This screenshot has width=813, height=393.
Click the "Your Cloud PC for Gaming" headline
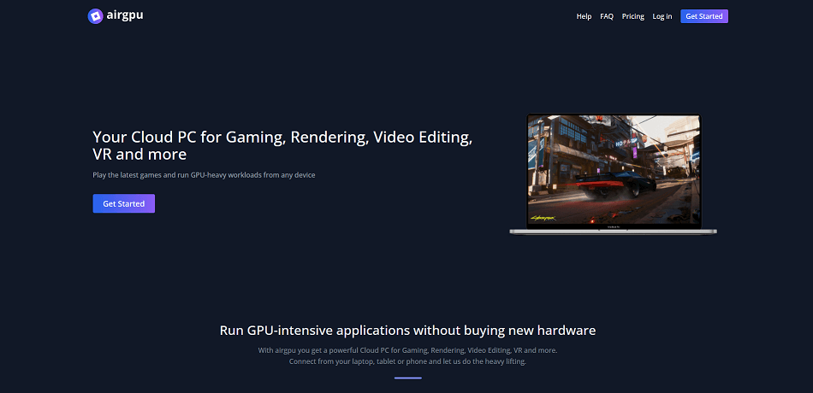[282, 137]
